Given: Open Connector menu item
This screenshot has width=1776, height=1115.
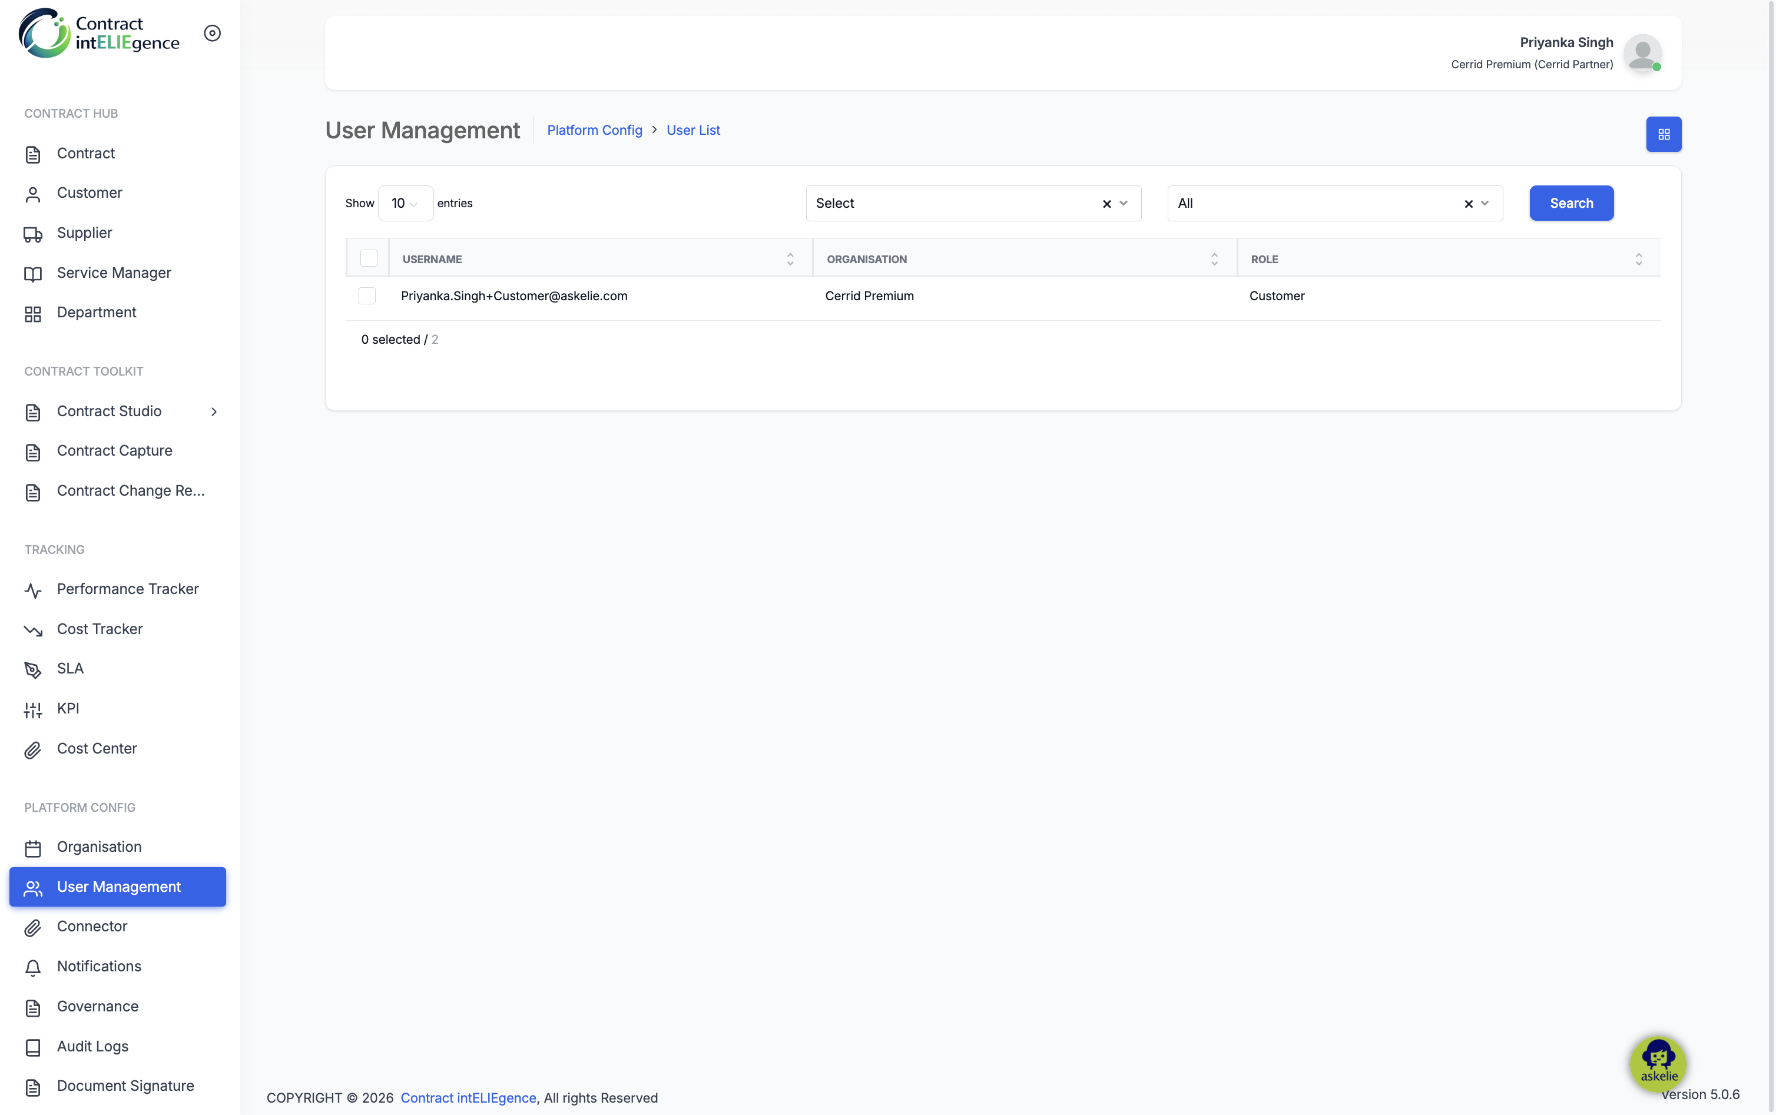Looking at the screenshot, I should (x=118, y=927).
